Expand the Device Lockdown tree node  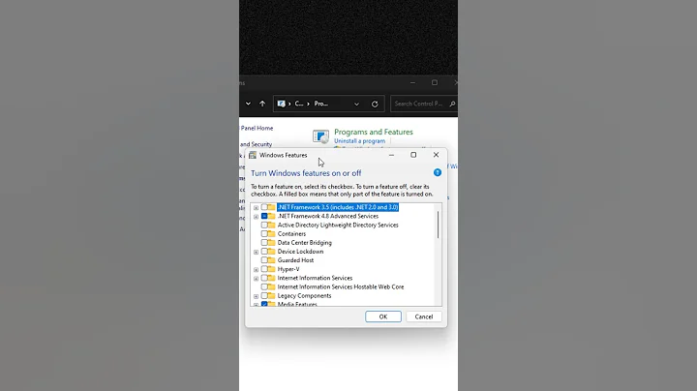click(x=256, y=252)
